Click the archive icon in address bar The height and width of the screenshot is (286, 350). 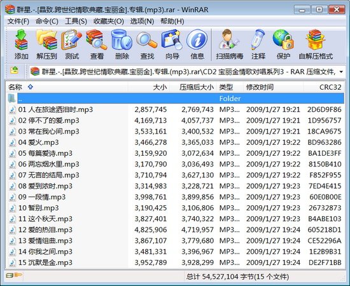click(x=35, y=71)
